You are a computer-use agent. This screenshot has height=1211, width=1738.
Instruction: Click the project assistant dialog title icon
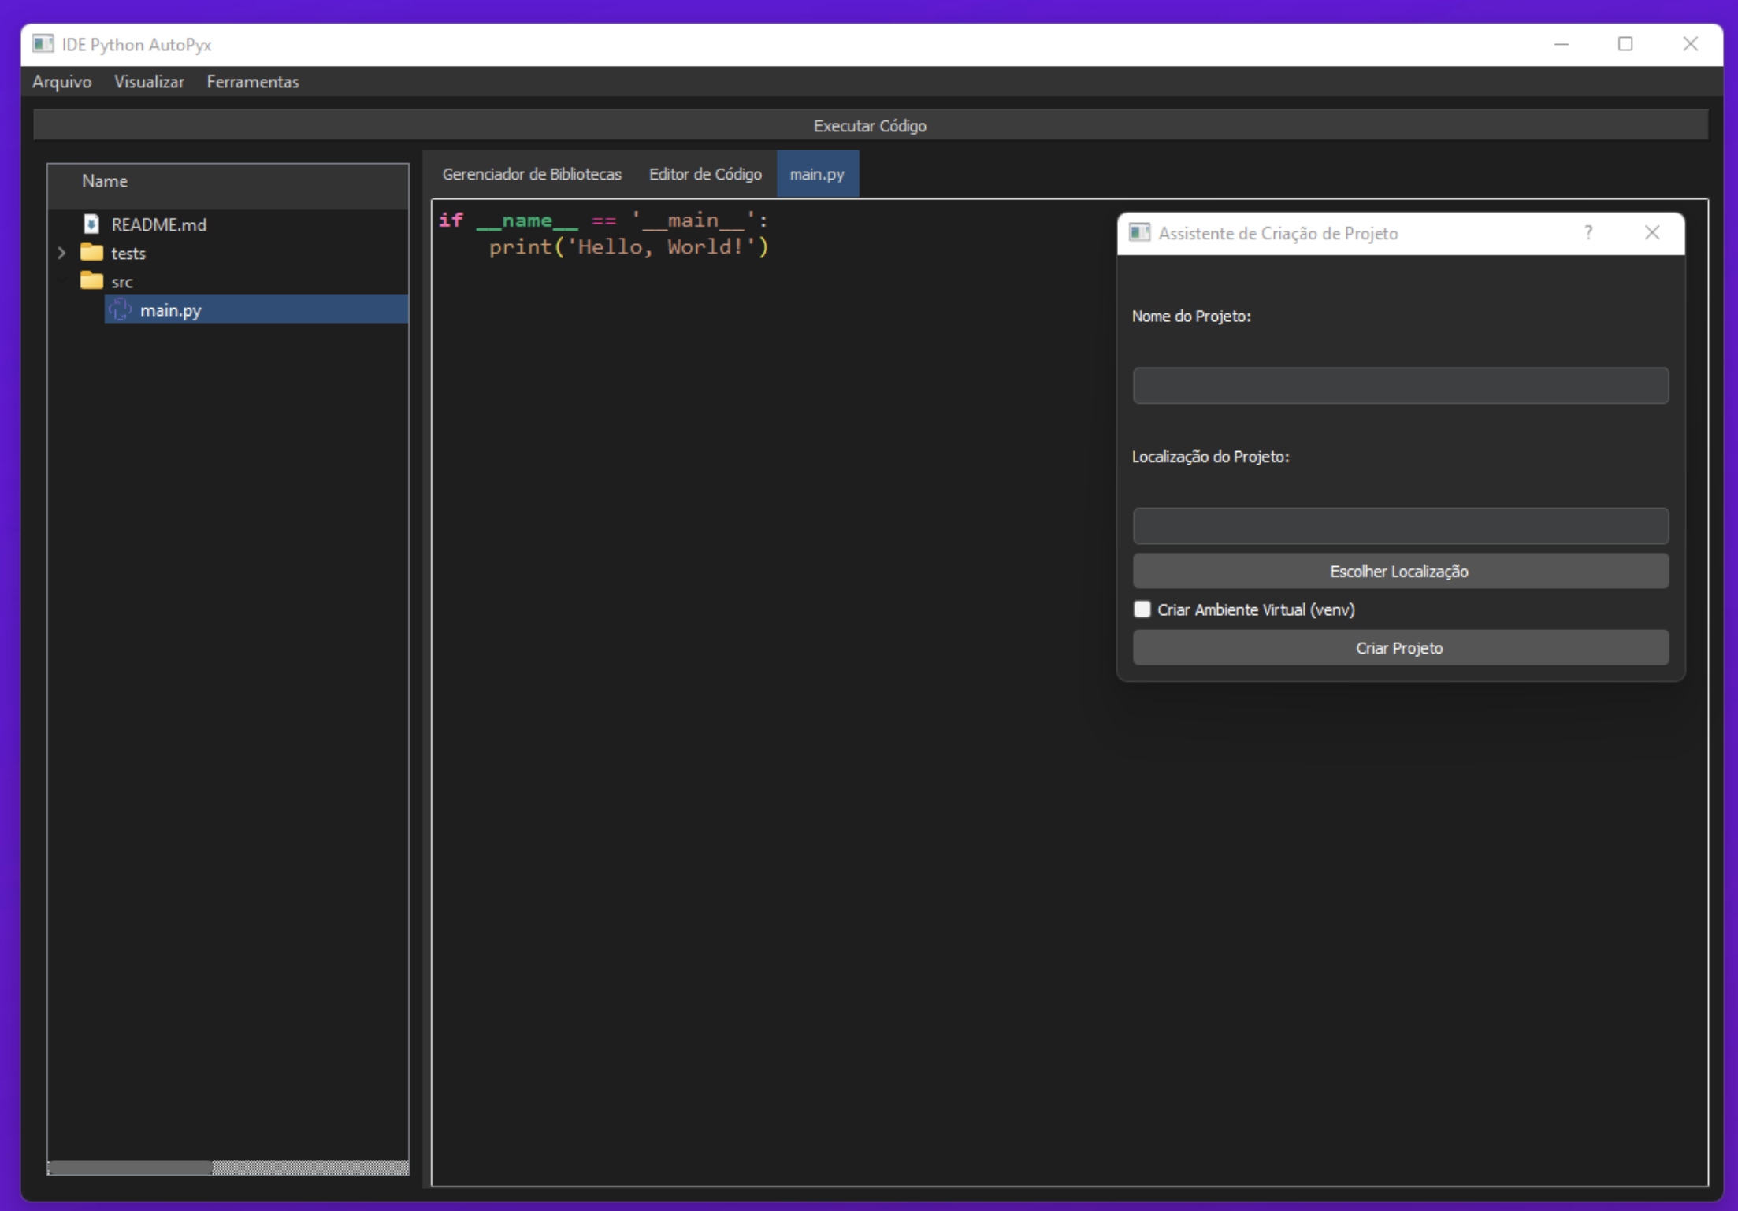(1139, 233)
